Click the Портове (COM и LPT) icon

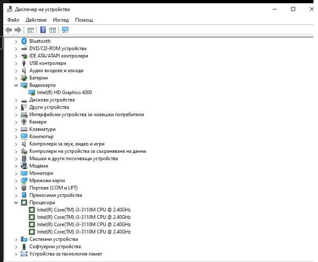pos(24,188)
